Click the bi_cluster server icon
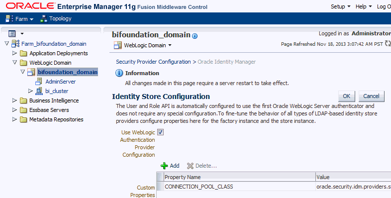Image resolution: width=391 pixels, height=198 pixels. coord(39,91)
